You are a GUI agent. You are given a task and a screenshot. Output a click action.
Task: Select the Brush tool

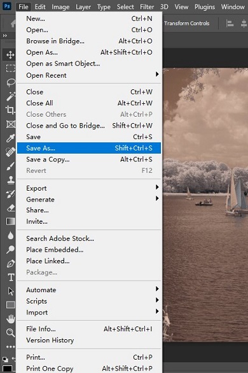[10, 166]
